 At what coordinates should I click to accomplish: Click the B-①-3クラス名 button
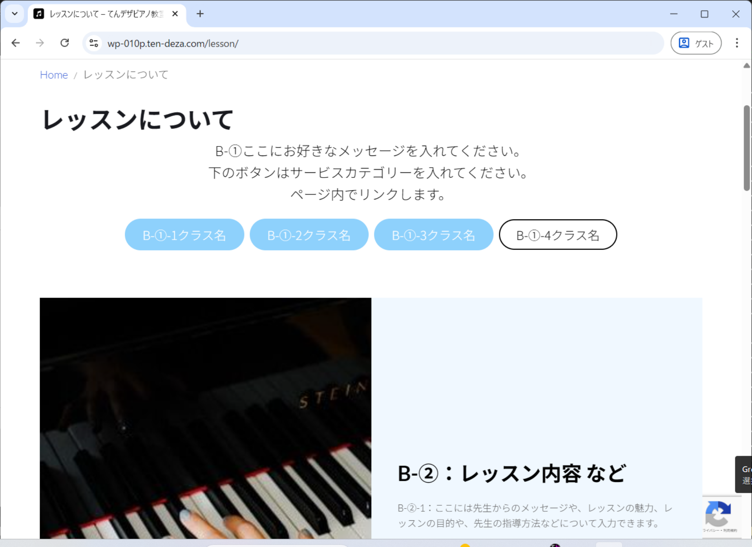pos(433,235)
